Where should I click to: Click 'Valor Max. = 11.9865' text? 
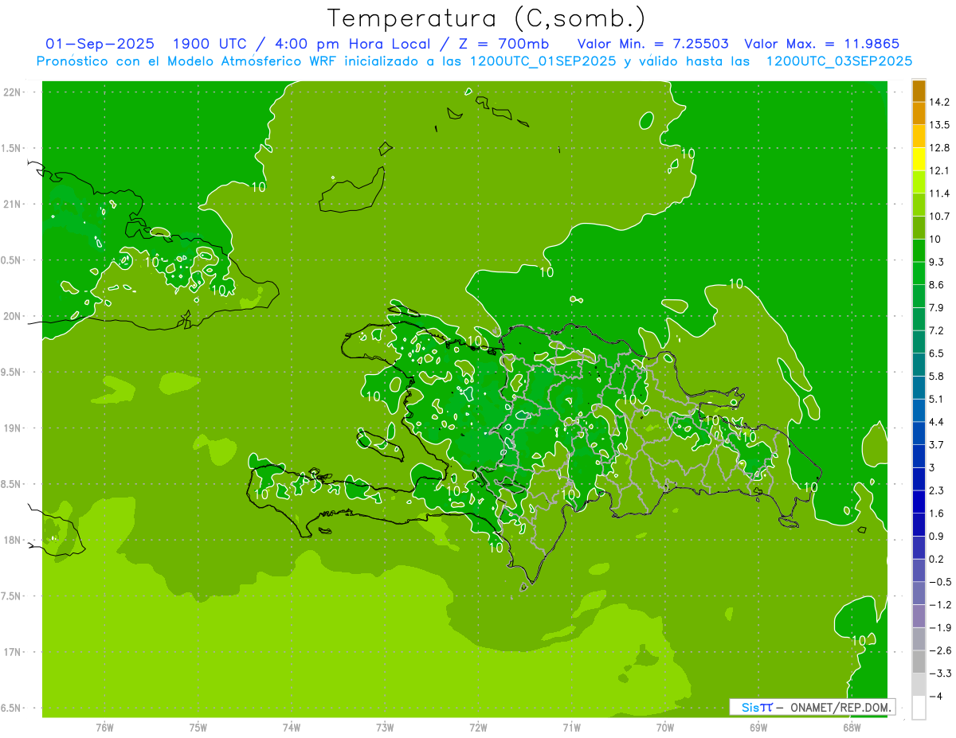[x=822, y=44]
